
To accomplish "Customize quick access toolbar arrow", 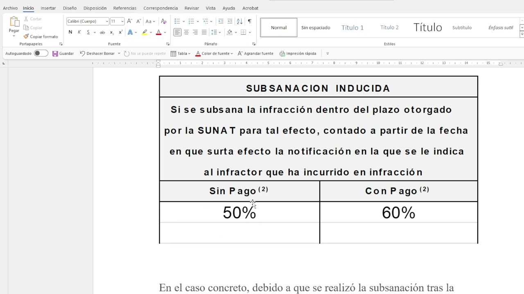I will point(327,53).
